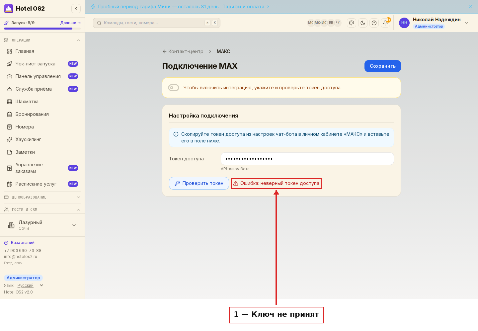Viewport: 478px width, 331px height.
Task: Open Главная in the sidebar
Action: [x=42, y=51]
